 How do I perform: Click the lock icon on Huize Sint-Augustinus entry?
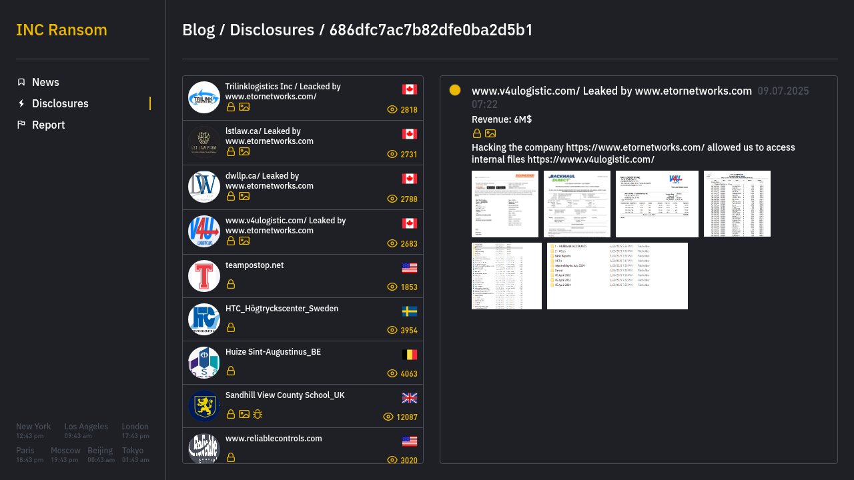pyautogui.click(x=231, y=371)
